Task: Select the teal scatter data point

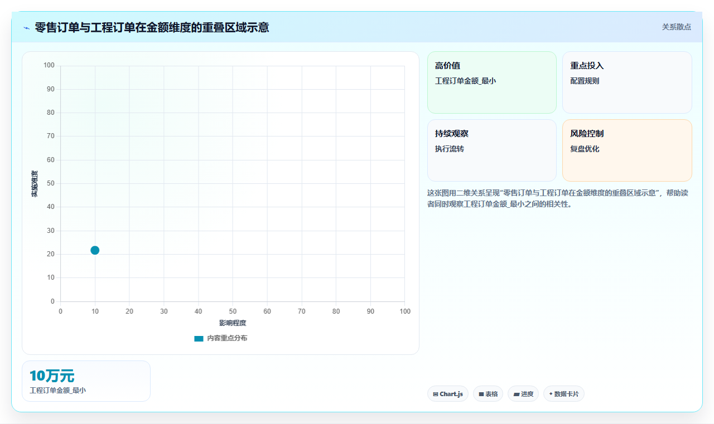Action: pyautogui.click(x=95, y=250)
